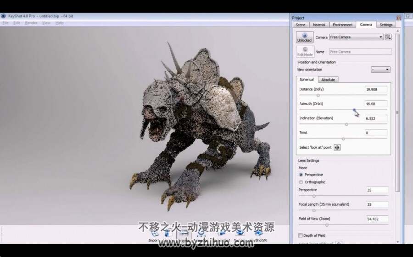413x257 pixels.
Task: Click the Inclination (Elevation) slider handle
Action: click(346, 124)
